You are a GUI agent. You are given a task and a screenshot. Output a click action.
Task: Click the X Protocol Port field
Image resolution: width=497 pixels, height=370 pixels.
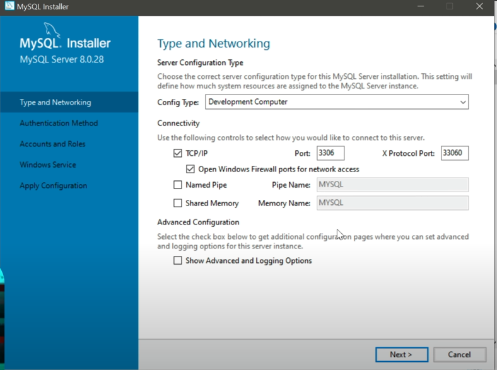[x=455, y=153]
